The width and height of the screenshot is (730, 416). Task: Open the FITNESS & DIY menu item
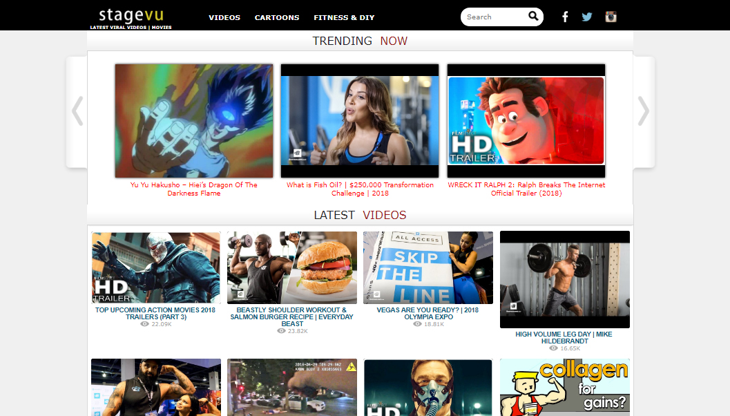(x=344, y=18)
